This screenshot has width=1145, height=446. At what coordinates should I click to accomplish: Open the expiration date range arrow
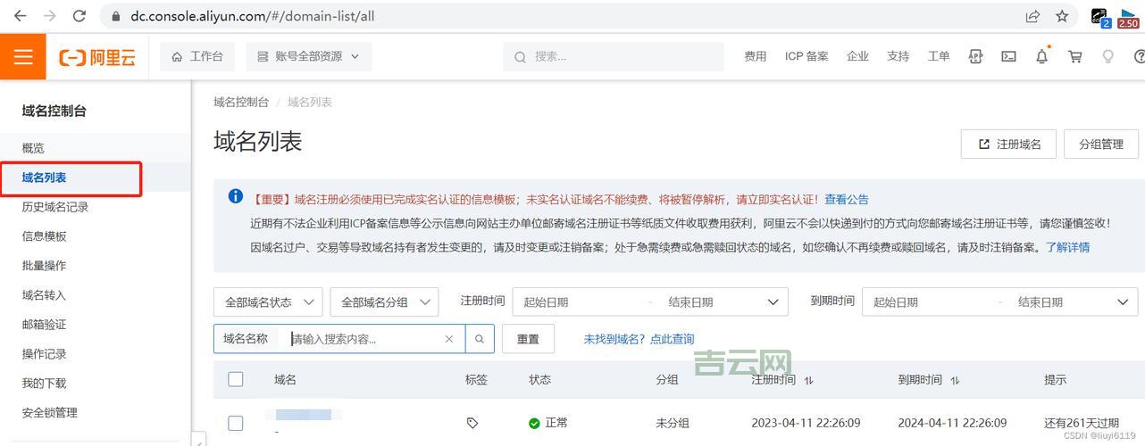click(1123, 302)
